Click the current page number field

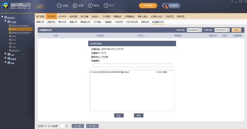(61, 126)
